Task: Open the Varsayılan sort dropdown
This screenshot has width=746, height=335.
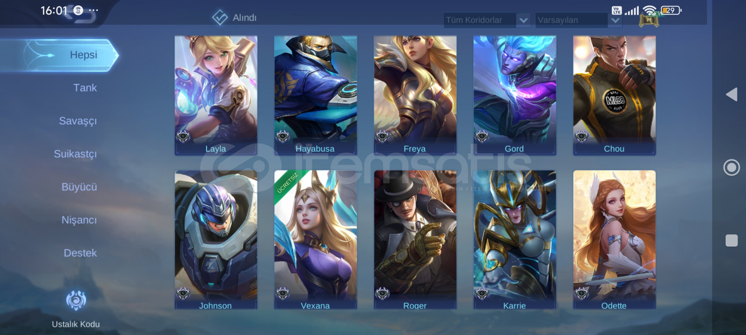Action: [x=579, y=20]
